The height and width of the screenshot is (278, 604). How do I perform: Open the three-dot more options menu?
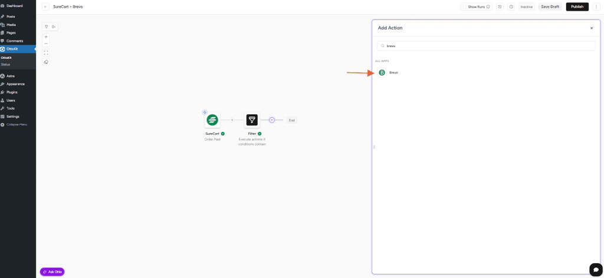pos(596,6)
